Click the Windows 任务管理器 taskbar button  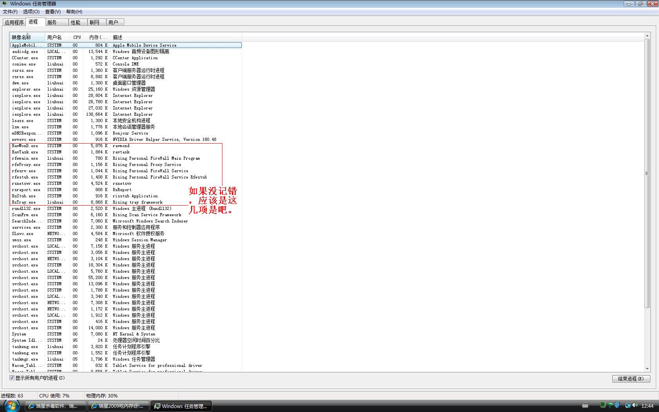coord(181,406)
